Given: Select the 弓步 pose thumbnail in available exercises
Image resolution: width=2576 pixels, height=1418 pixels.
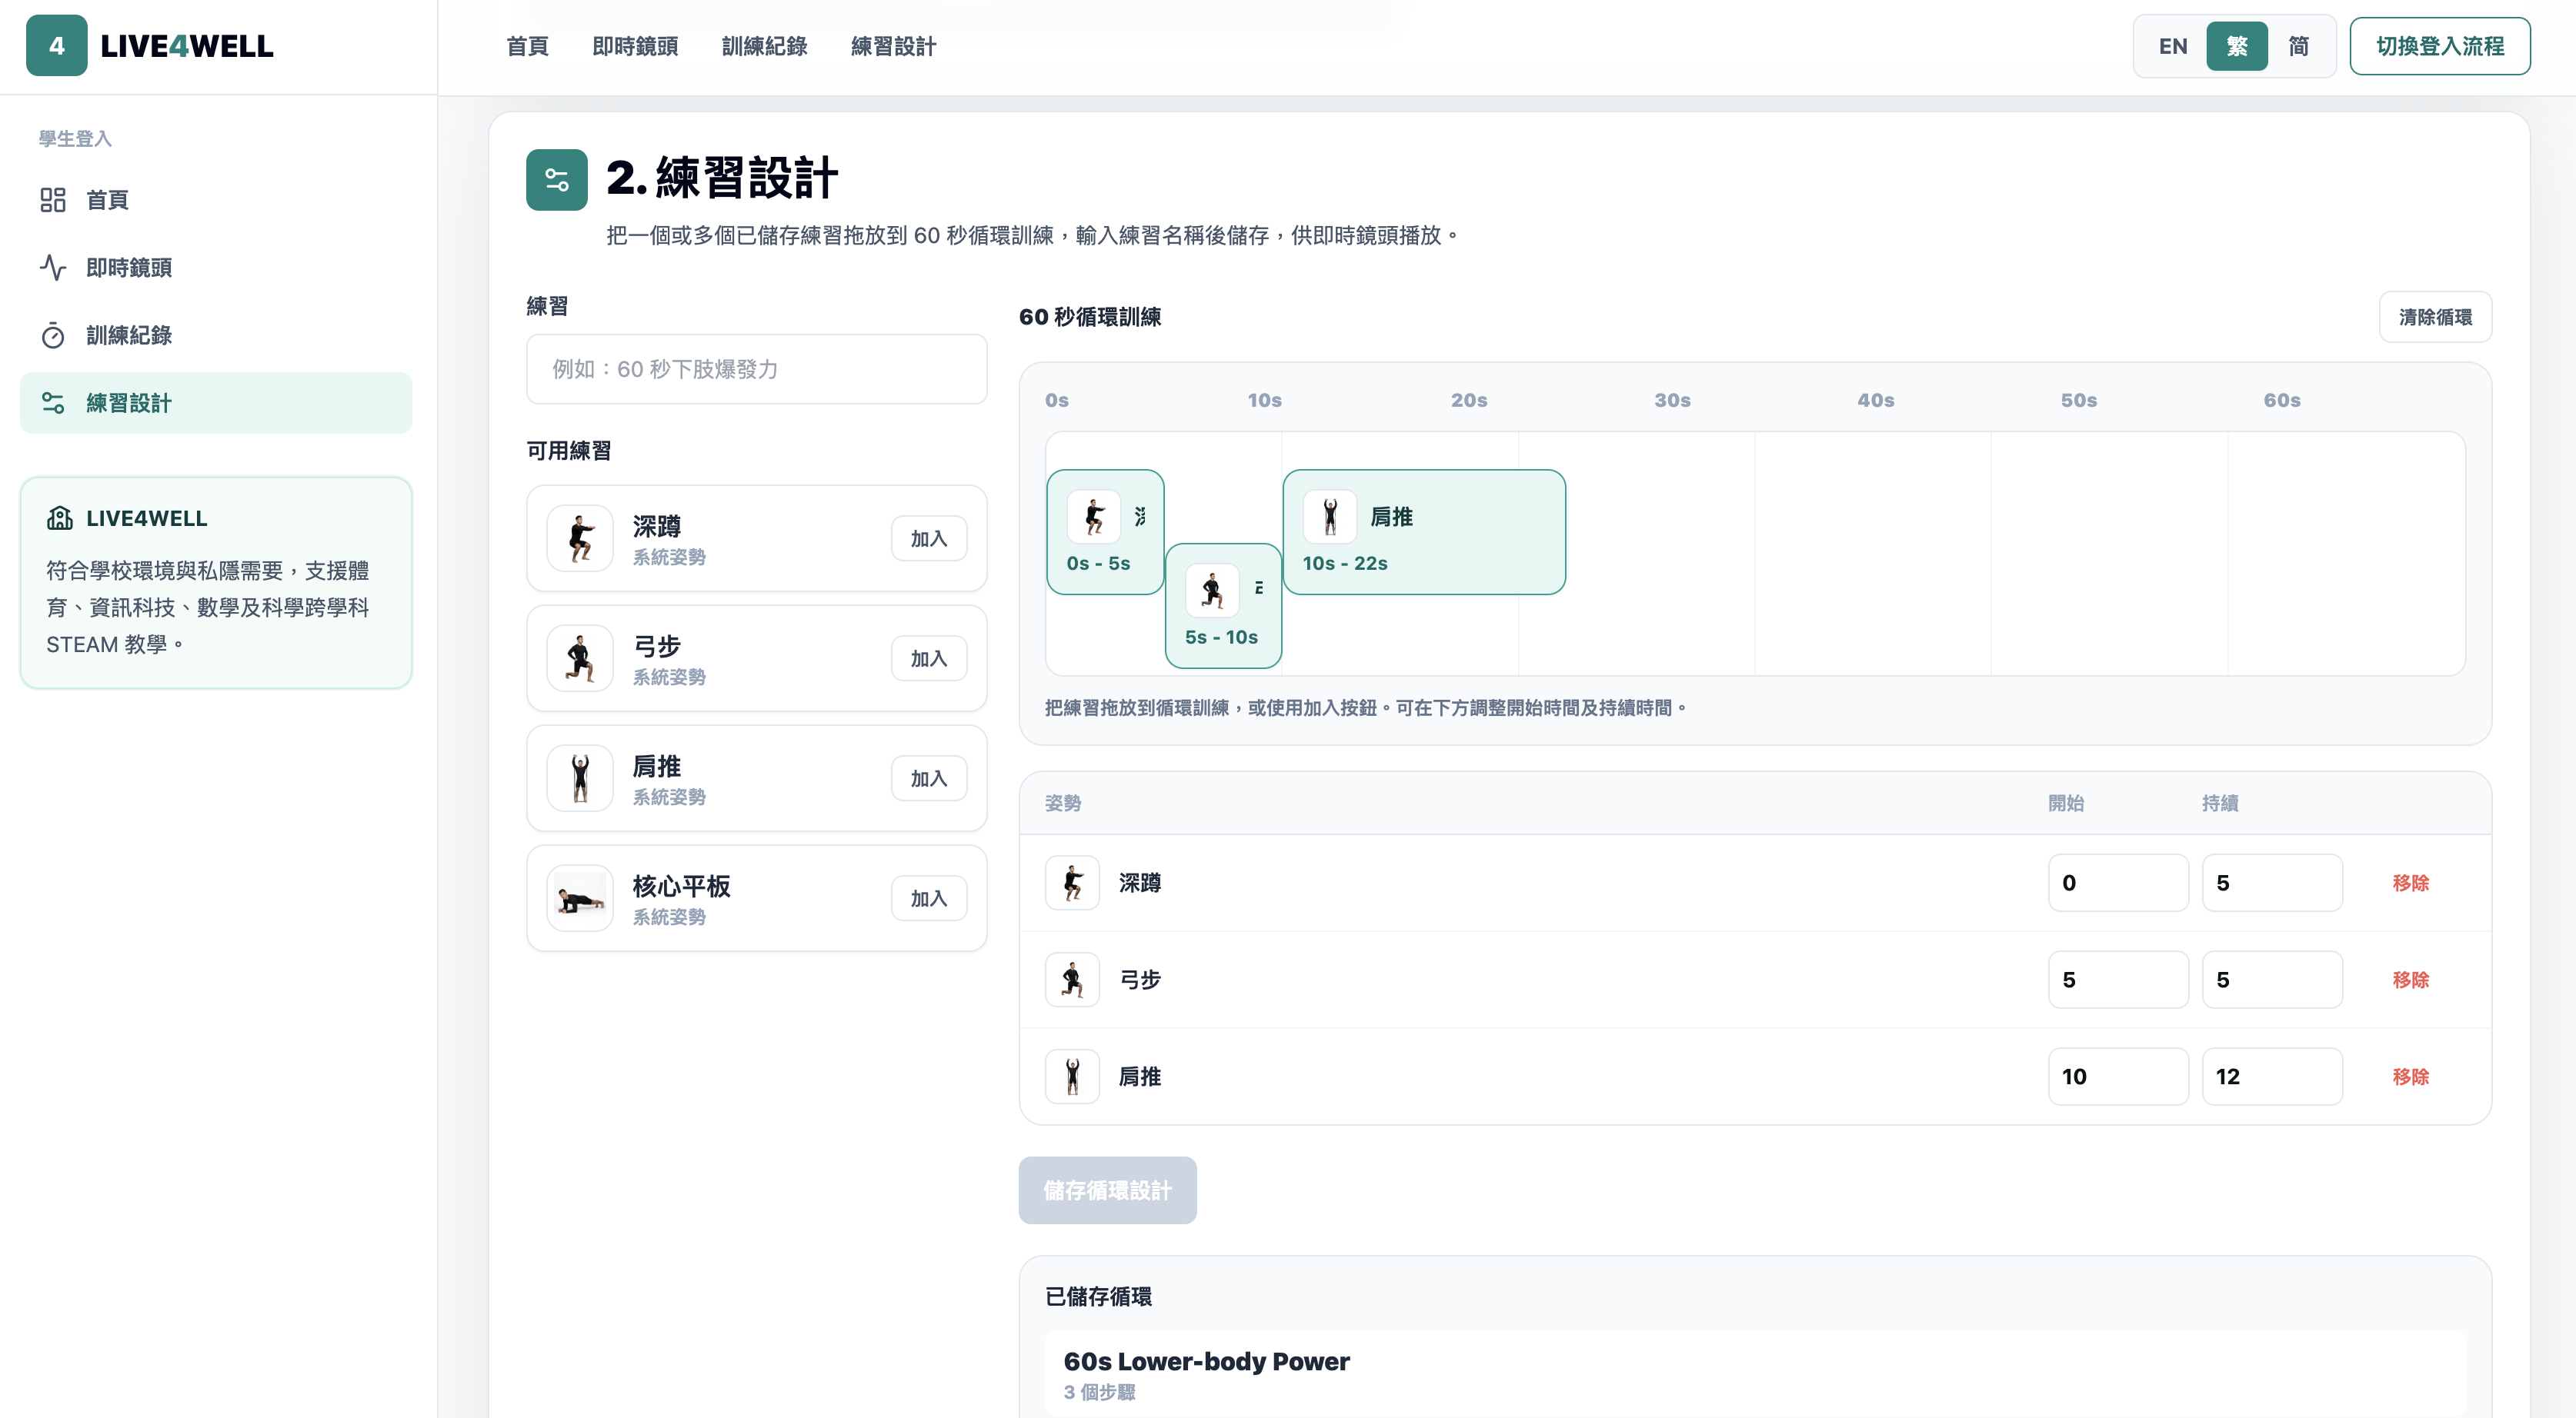Looking at the screenshot, I should click(x=580, y=658).
